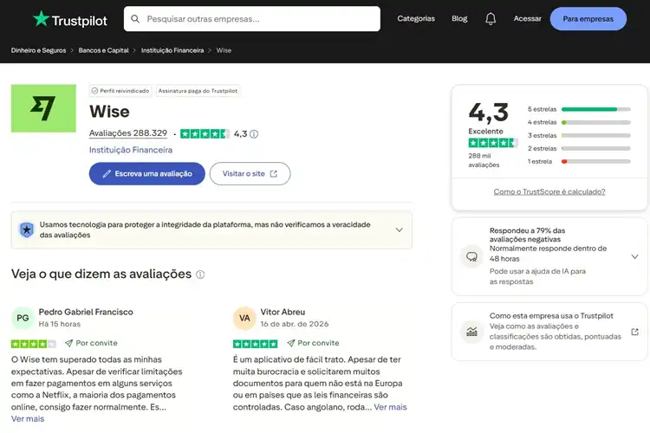The width and height of the screenshot is (650, 433).
Task: Click the info icon beside 4,3 rating
Action: tap(254, 134)
